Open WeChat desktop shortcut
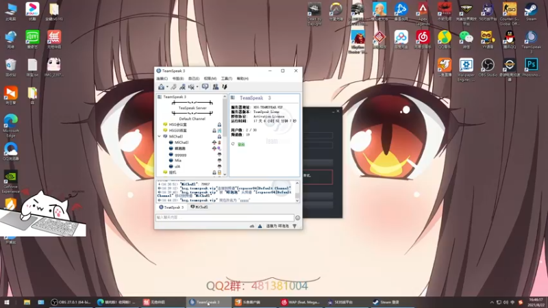Image resolution: width=548 pixels, height=308 pixels. [466, 40]
